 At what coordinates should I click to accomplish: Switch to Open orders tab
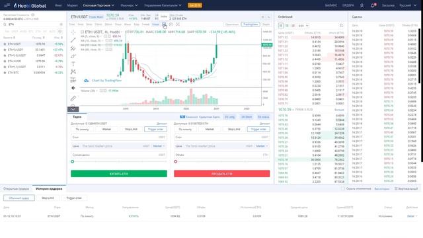(x=16, y=188)
